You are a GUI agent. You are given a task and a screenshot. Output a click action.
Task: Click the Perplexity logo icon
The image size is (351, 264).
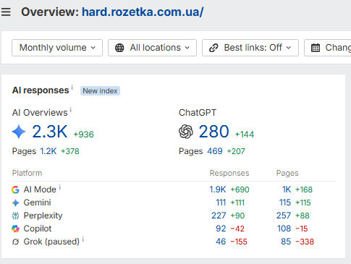click(x=15, y=216)
